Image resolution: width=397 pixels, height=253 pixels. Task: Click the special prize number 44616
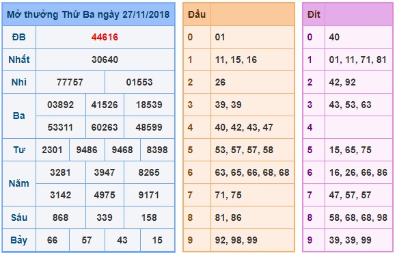click(x=105, y=37)
